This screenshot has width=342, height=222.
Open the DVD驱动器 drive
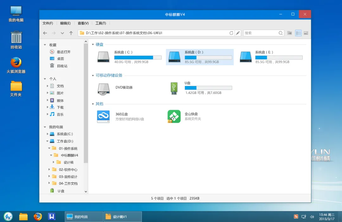[x=103, y=89]
